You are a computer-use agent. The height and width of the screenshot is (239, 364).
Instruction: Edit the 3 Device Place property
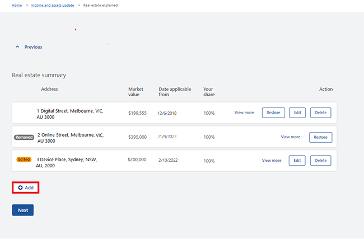(297, 161)
